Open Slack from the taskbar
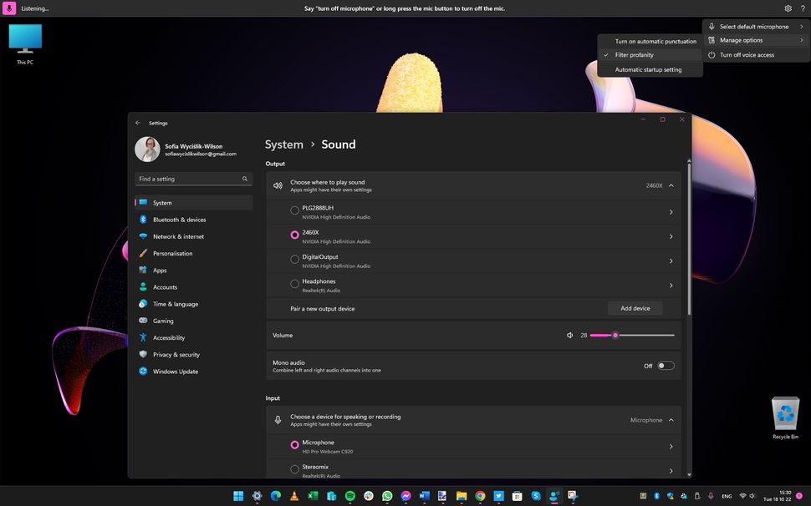Image resolution: width=811 pixels, height=506 pixels. [369, 496]
